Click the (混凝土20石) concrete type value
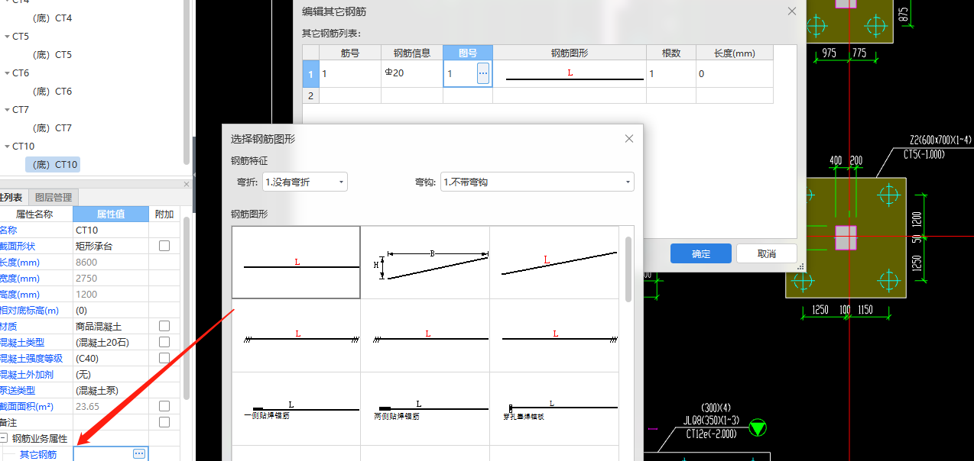Screen dimensions: 974x461 111,342
